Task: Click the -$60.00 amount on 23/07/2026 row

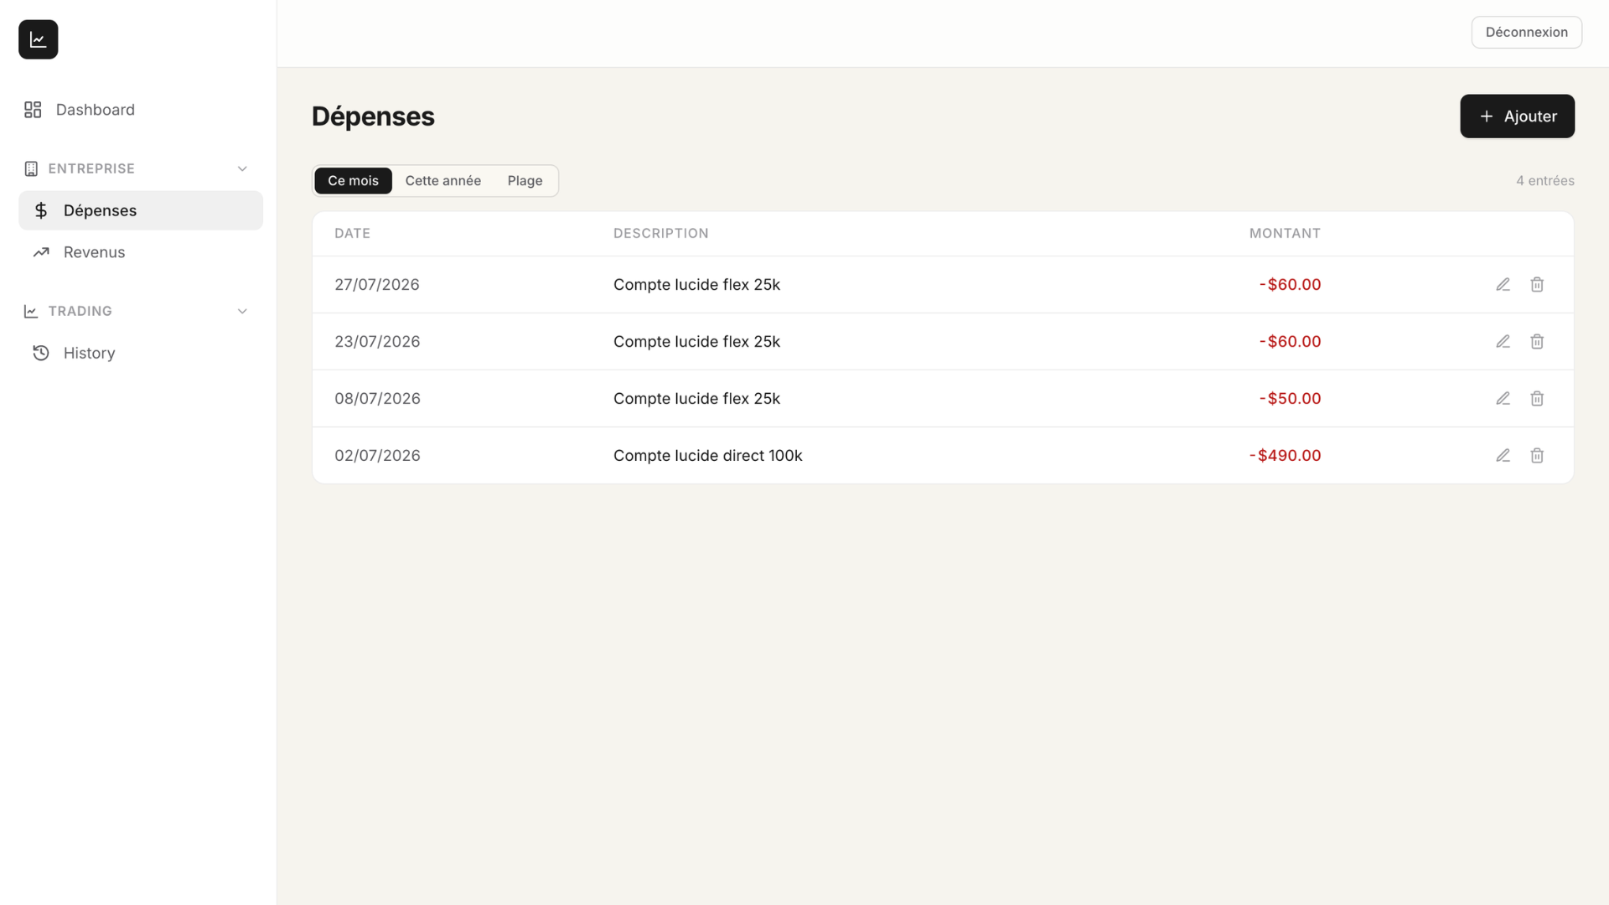Action: (x=1290, y=342)
